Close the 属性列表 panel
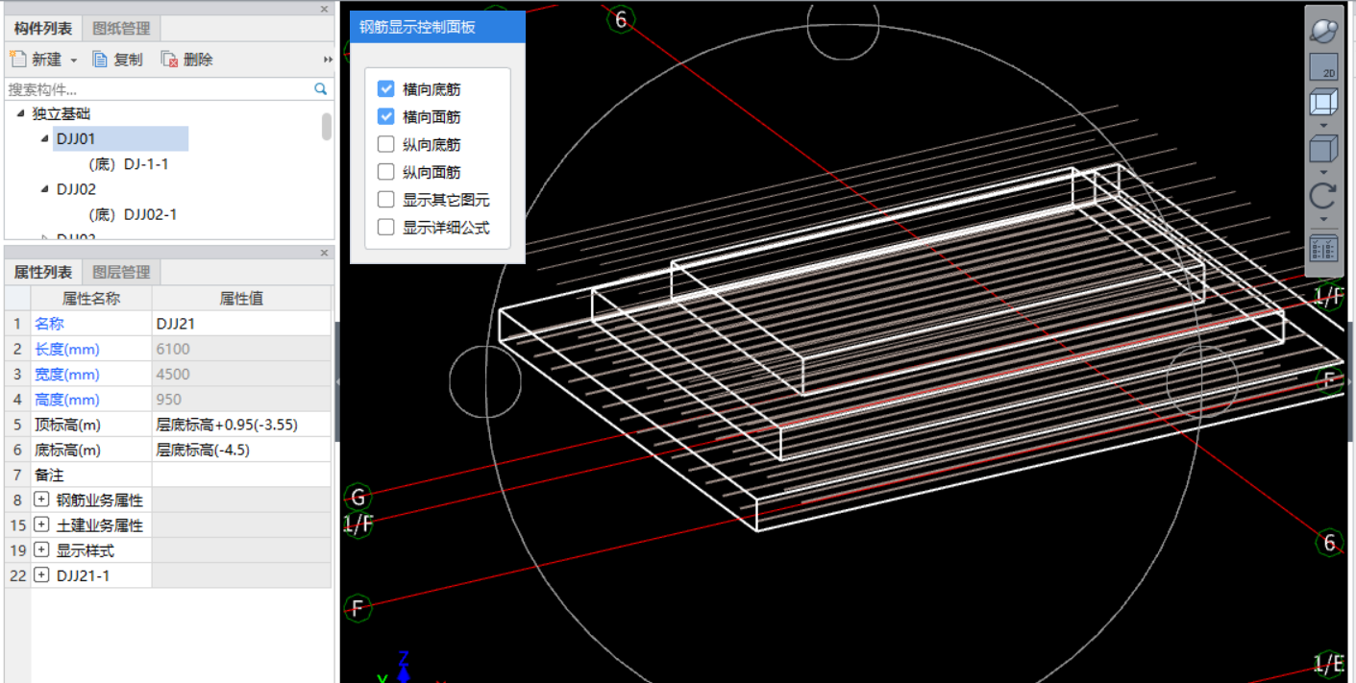The image size is (1356, 683). (324, 253)
